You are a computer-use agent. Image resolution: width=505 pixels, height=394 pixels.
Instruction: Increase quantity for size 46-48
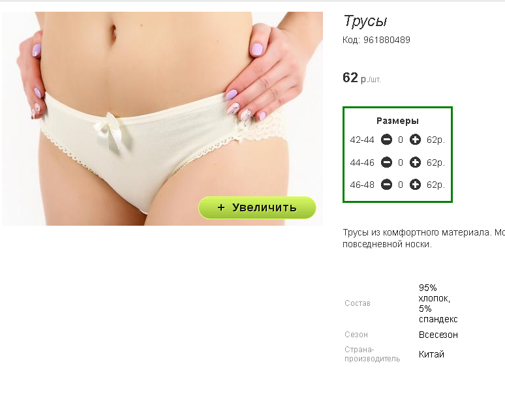click(x=415, y=185)
